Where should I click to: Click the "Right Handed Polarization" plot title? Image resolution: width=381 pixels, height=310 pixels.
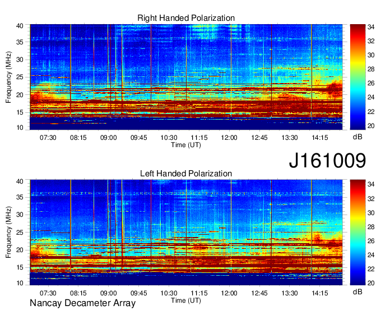[x=186, y=18]
